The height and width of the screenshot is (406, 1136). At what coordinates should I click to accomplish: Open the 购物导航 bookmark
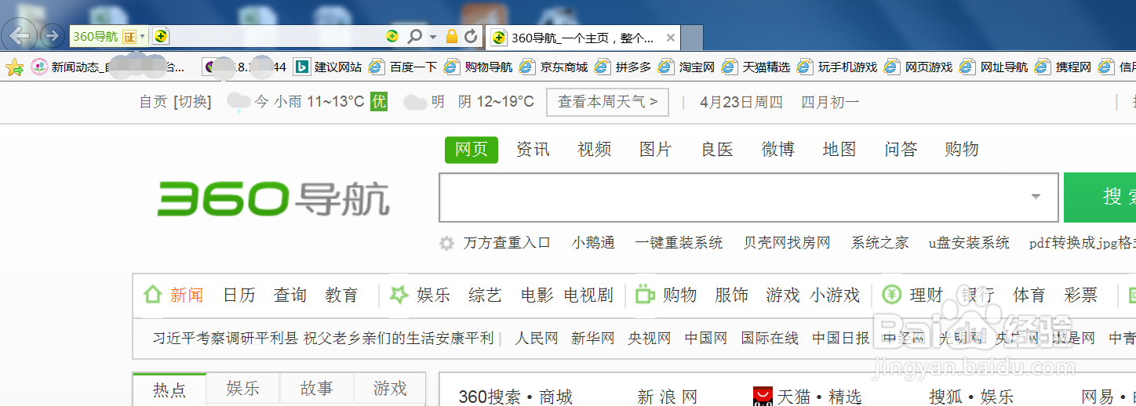pyautogui.click(x=478, y=67)
